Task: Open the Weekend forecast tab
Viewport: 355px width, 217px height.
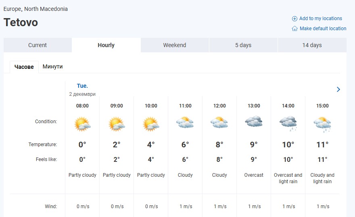Action: point(175,45)
